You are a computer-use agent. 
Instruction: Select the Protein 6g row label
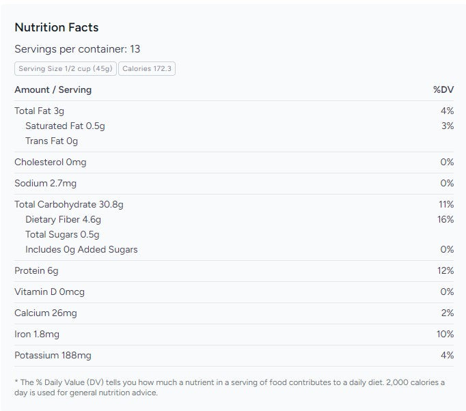click(x=36, y=270)
